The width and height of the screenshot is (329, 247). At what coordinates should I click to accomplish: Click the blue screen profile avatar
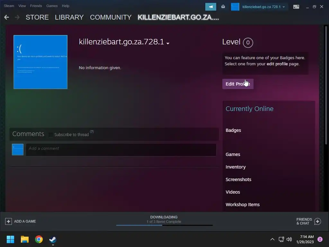click(40, 62)
